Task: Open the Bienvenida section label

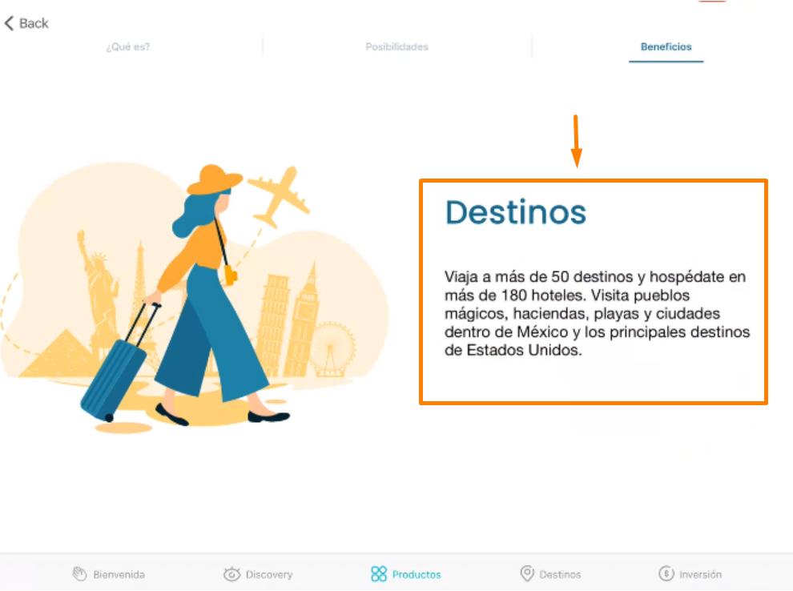Action: (x=119, y=575)
